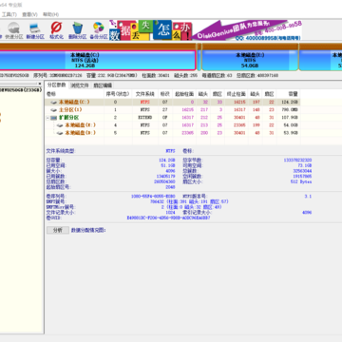This screenshot has height=342, width=342.
Task: Click the 73.1GB free space value
Action: tap(304, 165)
